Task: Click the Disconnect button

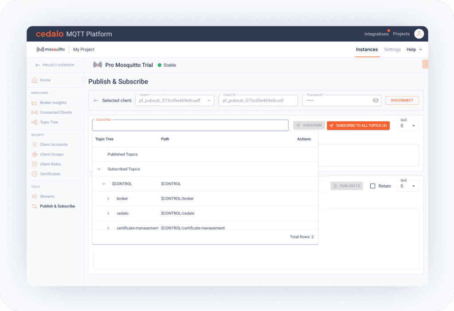Action: [402, 100]
